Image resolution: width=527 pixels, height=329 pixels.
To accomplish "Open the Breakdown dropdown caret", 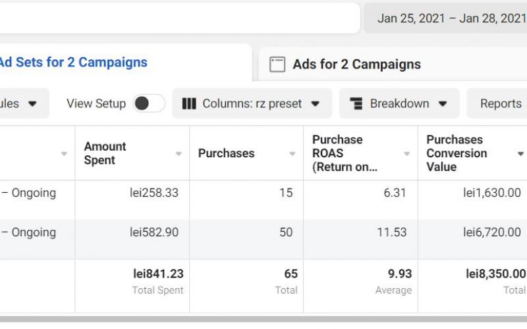I will coord(443,104).
